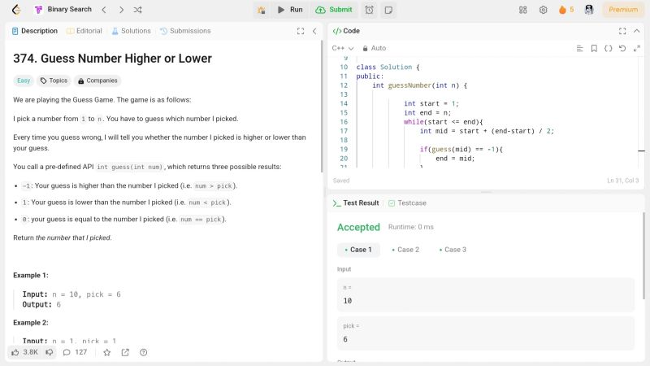Click the streak fire icon

[562, 10]
